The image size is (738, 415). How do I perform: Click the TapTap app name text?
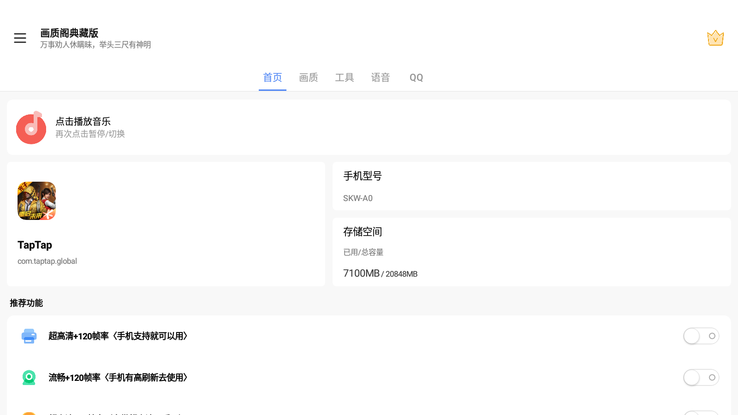[x=35, y=245]
